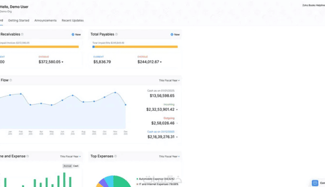Click info icon next to Cash Flow heading
325x187 pixels.
[x=11, y=80]
